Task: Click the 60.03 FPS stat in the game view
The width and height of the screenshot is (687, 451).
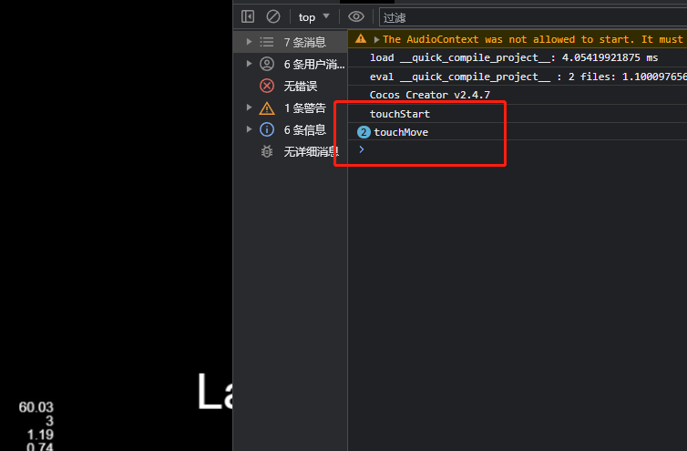Action: tap(36, 407)
